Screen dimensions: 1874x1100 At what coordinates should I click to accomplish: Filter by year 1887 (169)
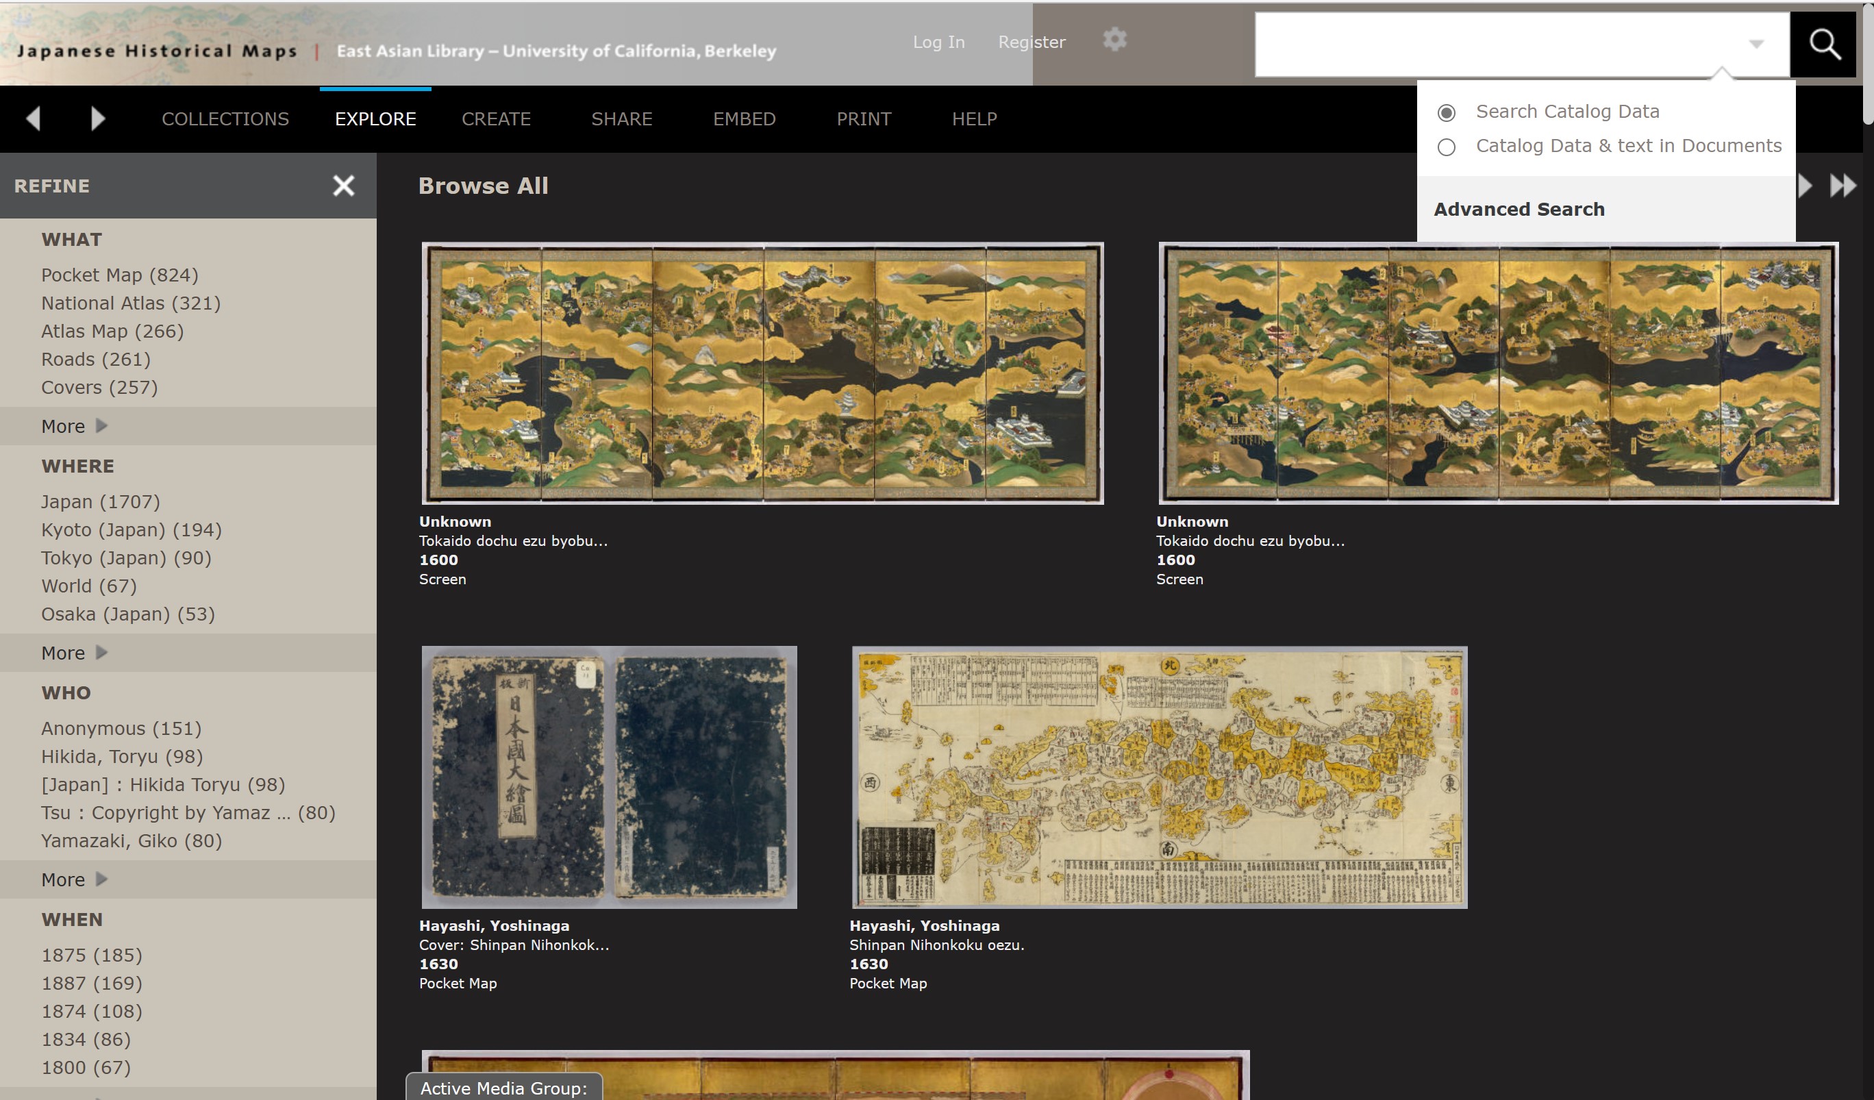click(92, 984)
